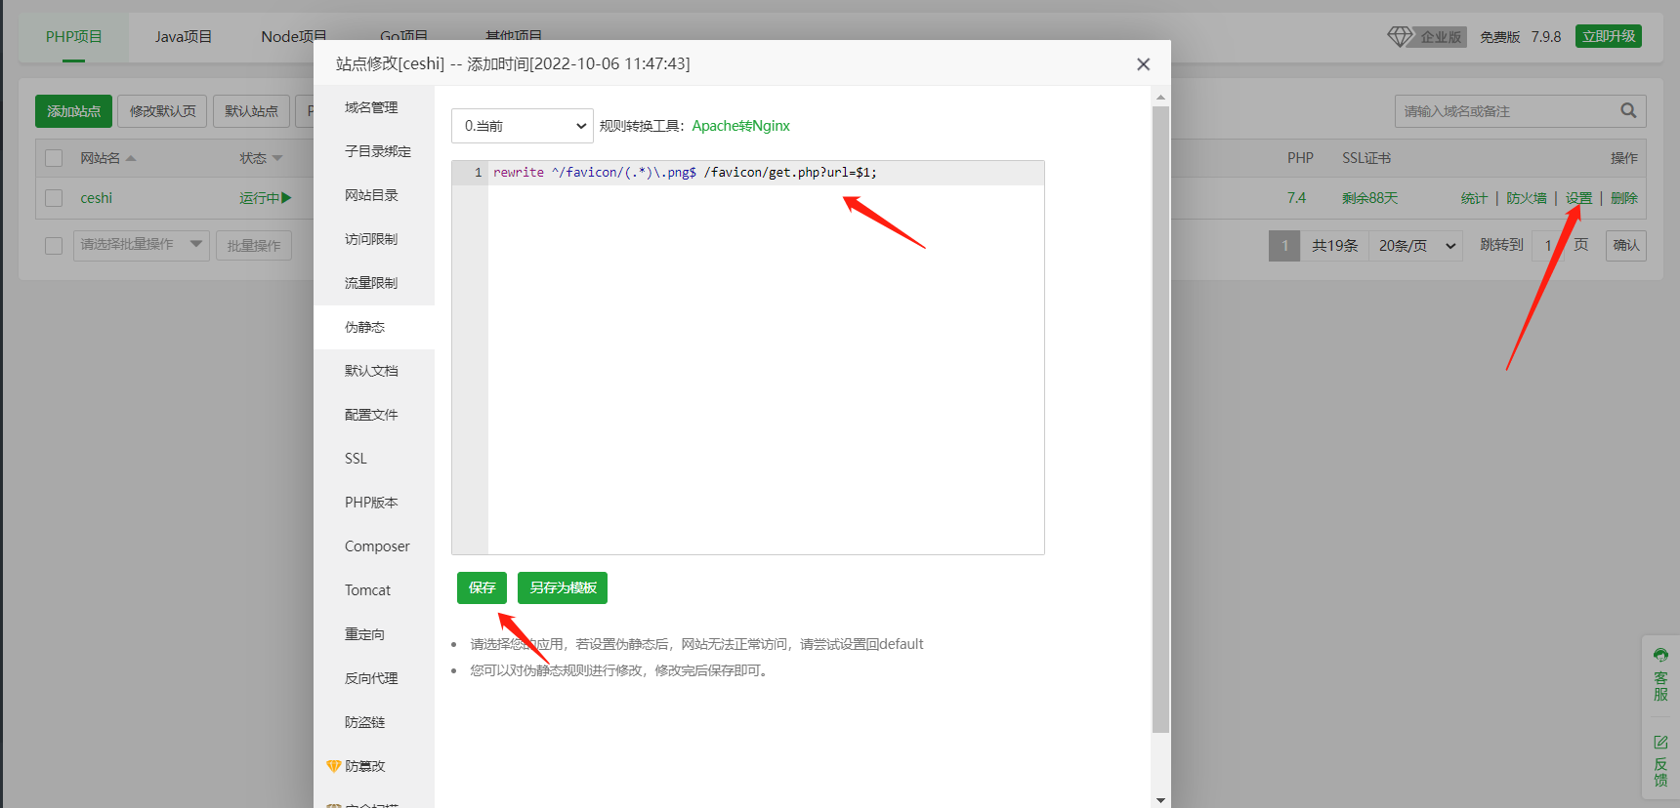Sort by site name arrow icon
The height and width of the screenshot is (808, 1680).
click(x=131, y=158)
